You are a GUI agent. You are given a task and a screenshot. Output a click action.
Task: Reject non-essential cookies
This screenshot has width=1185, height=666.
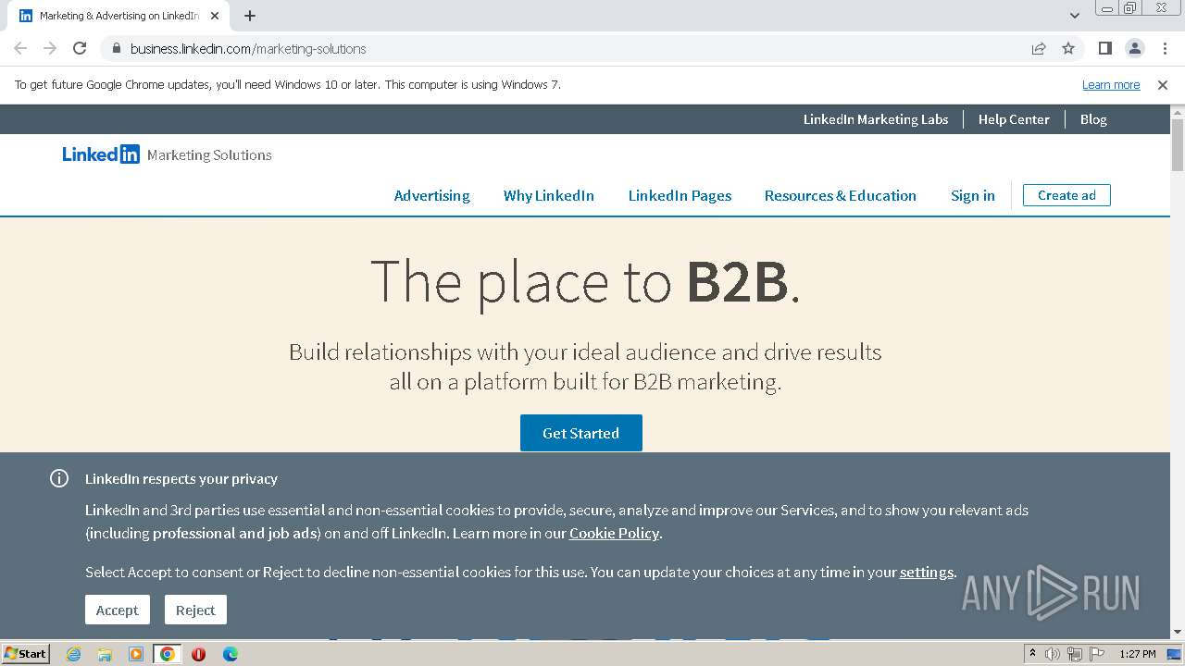[195, 610]
